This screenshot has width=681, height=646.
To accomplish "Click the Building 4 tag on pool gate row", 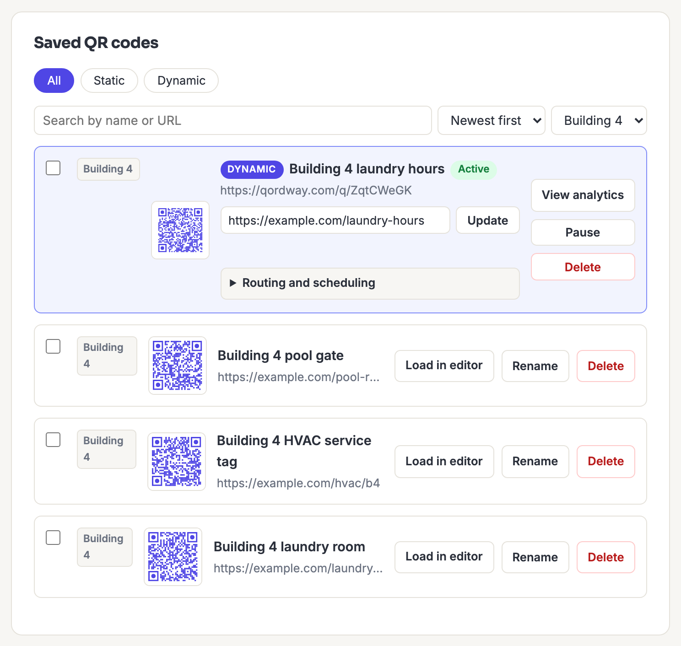I will pyautogui.click(x=107, y=356).
